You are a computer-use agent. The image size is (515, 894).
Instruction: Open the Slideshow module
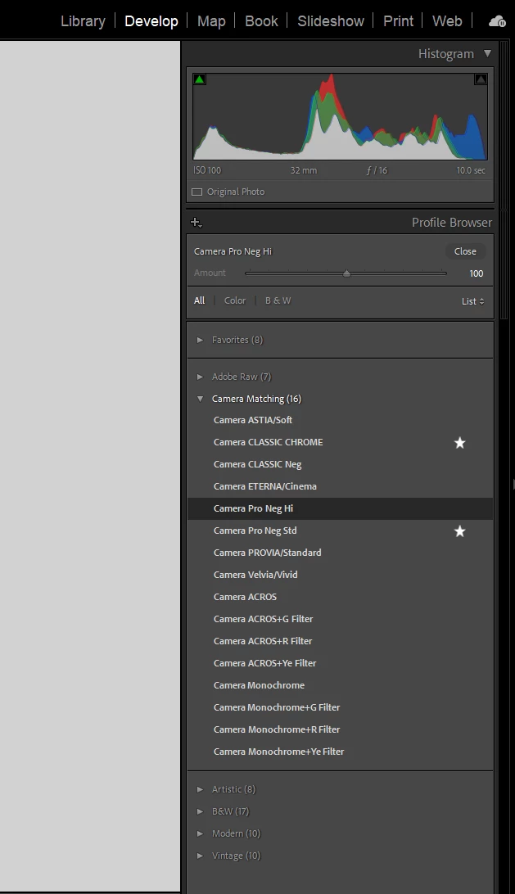click(331, 21)
